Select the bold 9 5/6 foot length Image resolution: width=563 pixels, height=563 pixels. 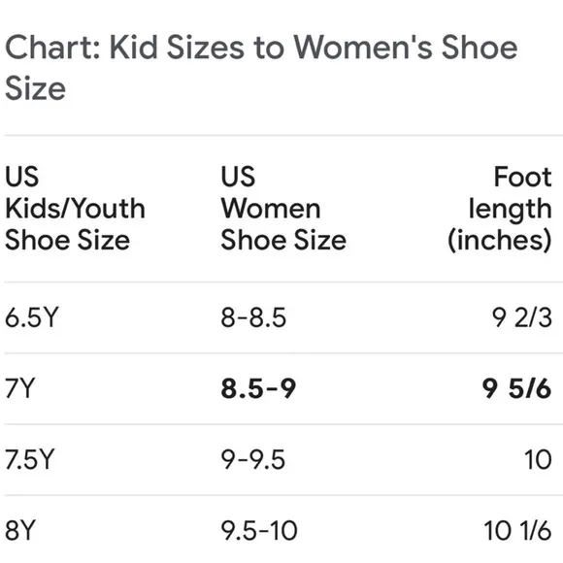(x=516, y=388)
